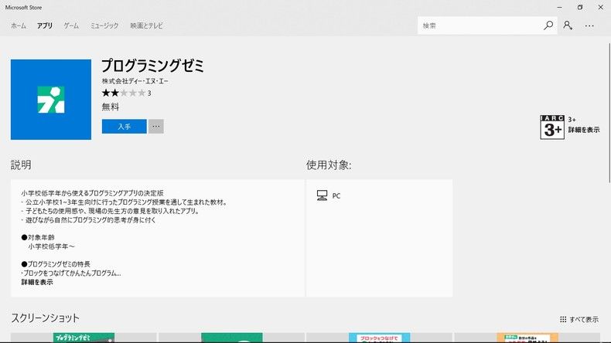This screenshot has width=611, height=343.
Task: Click the PC label text
Action: point(336,195)
